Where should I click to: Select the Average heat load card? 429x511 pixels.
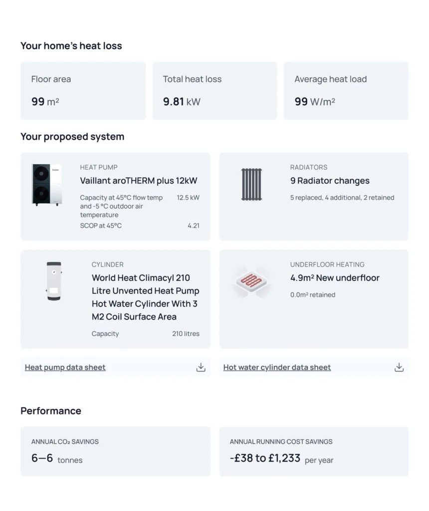(x=346, y=90)
